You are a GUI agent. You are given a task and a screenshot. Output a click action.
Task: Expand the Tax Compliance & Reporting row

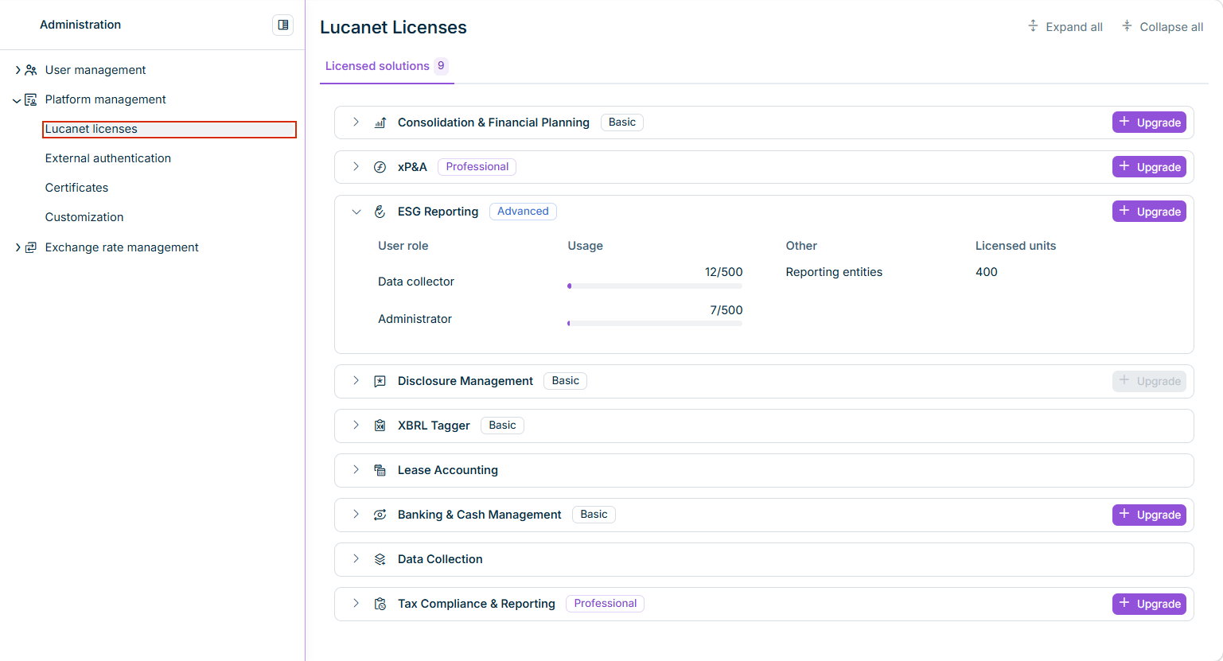click(356, 604)
